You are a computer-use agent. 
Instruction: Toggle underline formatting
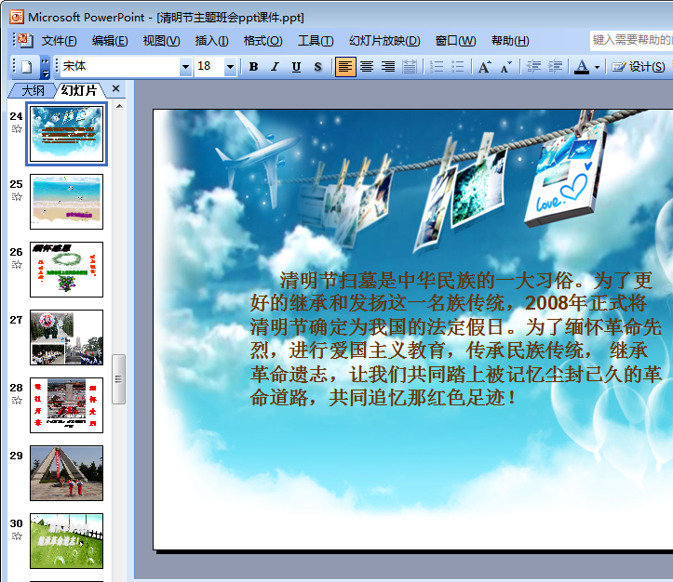click(296, 67)
